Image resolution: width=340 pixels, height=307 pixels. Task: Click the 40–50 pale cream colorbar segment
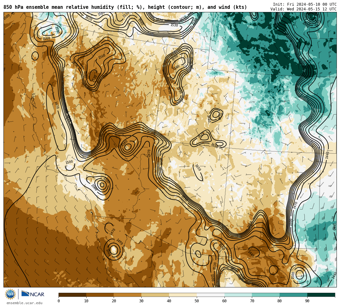pos(183,295)
